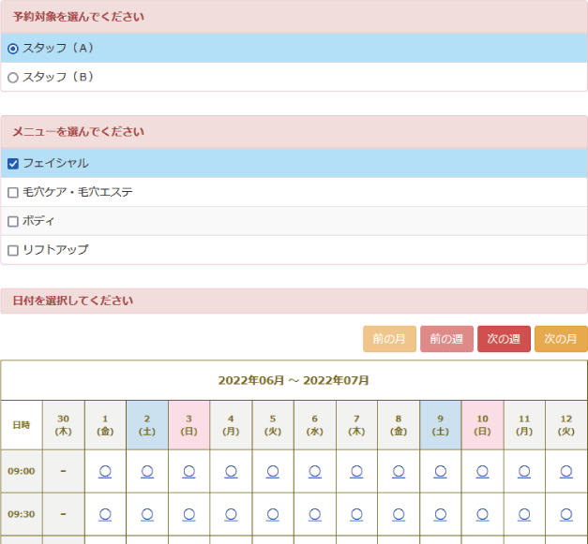588x544 pixels.
Task: Pick the 09:30 slot on 4 (月)
Action: [231, 514]
